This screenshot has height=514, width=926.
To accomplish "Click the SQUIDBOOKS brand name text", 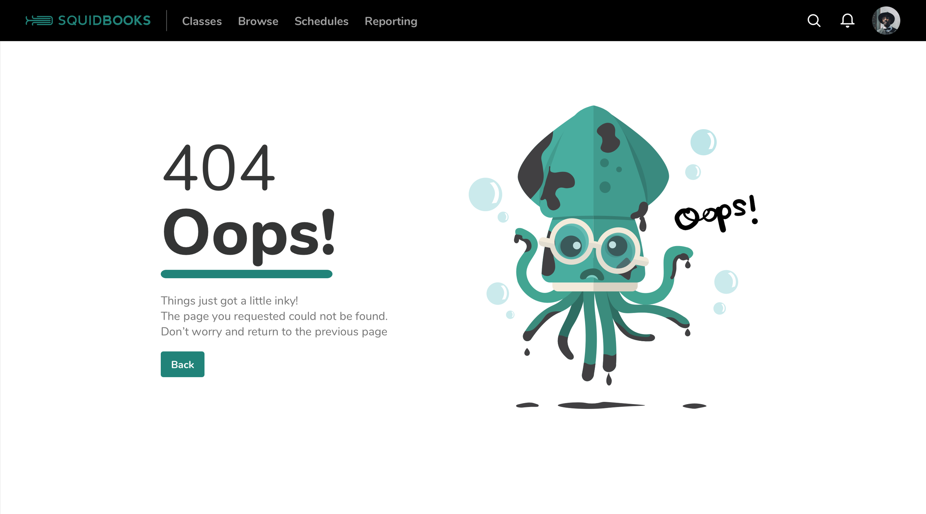I will (104, 21).
